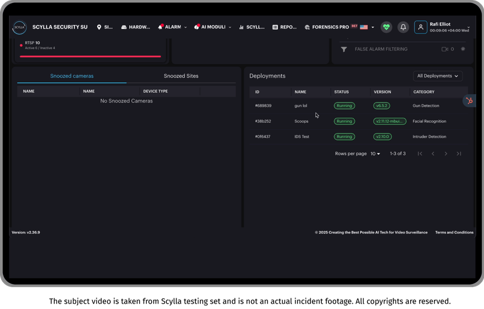Click the US flag language icon
484x309 pixels.
point(364,27)
